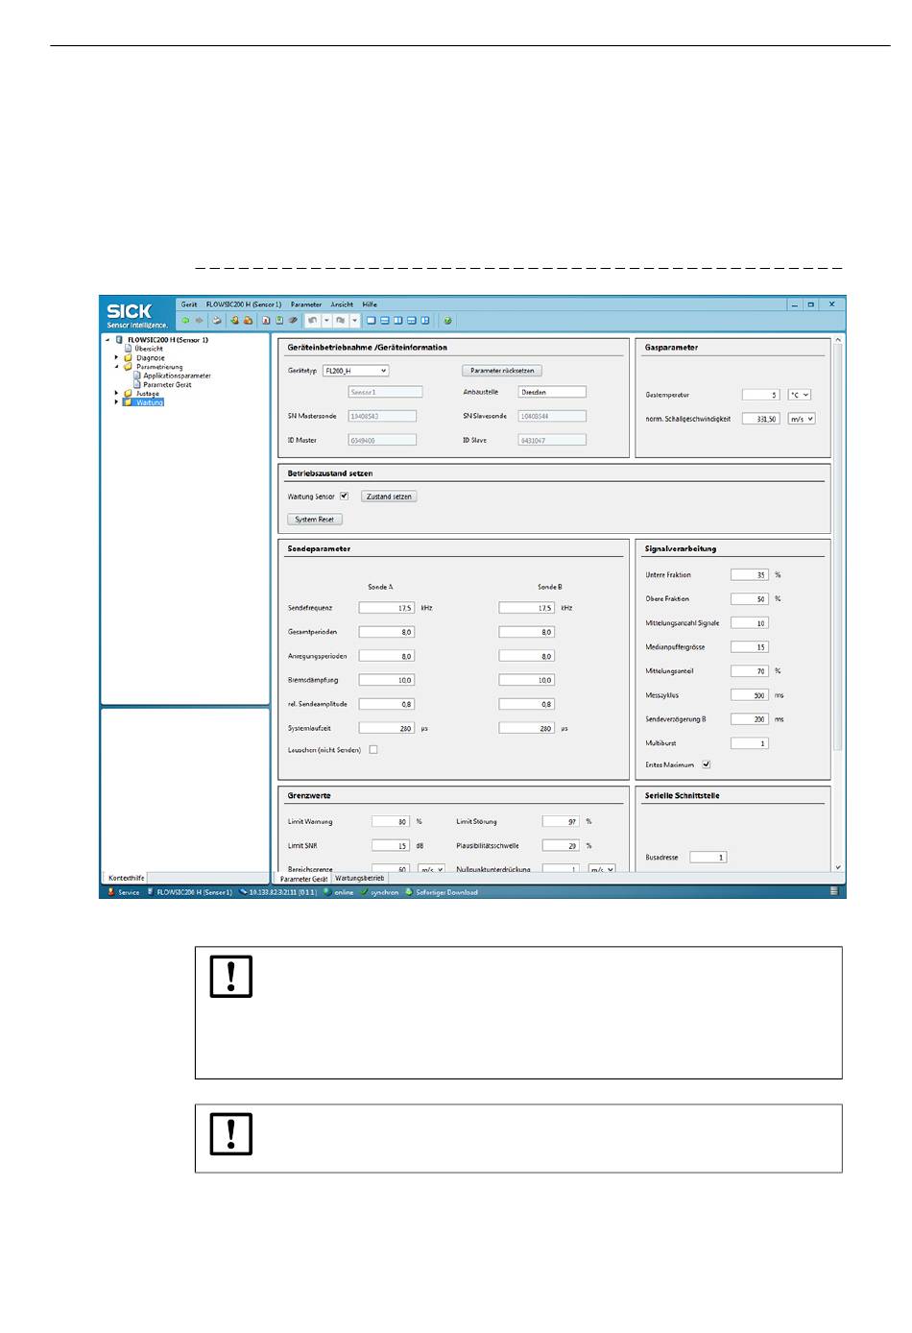912x1333 pixels.
Task: Click the scrollbar down arrow
Action: 838,867
